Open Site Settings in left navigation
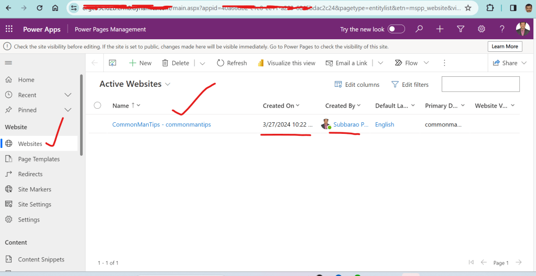Screen dimensions: 536x276 pos(35,204)
